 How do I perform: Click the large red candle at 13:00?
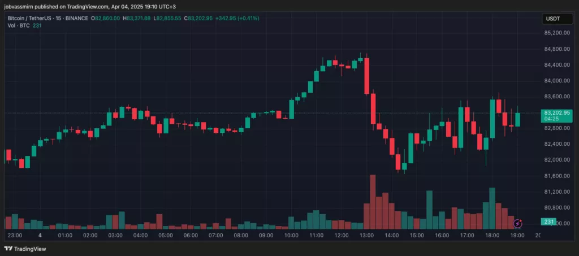(x=366, y=76)
